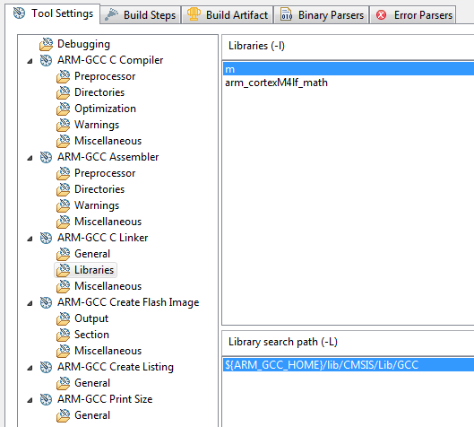Click the Optimization folder icon

click(64, 109)
